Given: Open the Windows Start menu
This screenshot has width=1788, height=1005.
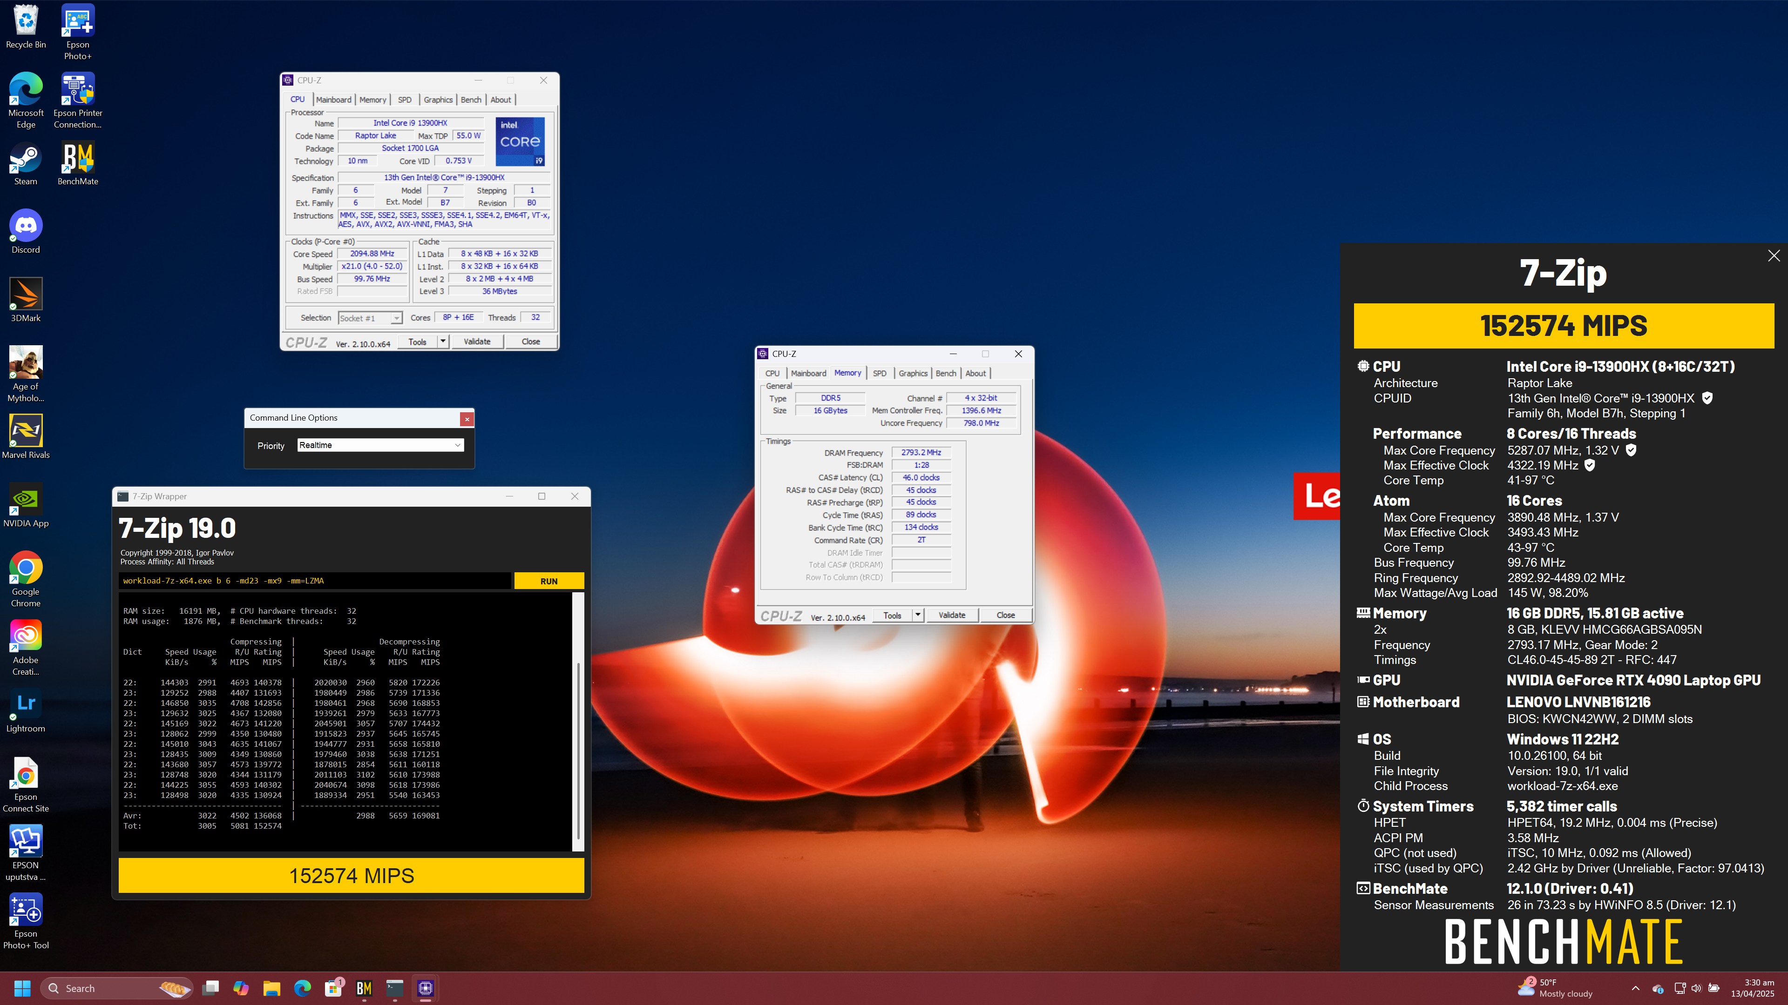Looking at the screenshot, I should [22, 988].
